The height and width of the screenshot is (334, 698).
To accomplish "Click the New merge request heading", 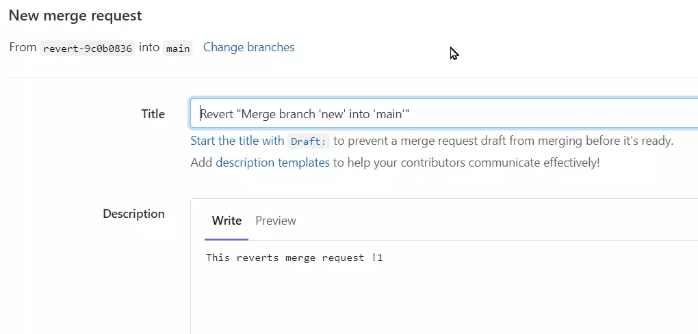I will pos(75,16).
